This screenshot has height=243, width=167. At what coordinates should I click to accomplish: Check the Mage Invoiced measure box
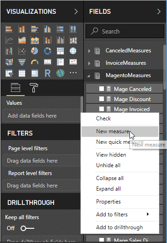click(x=102, y=109)
